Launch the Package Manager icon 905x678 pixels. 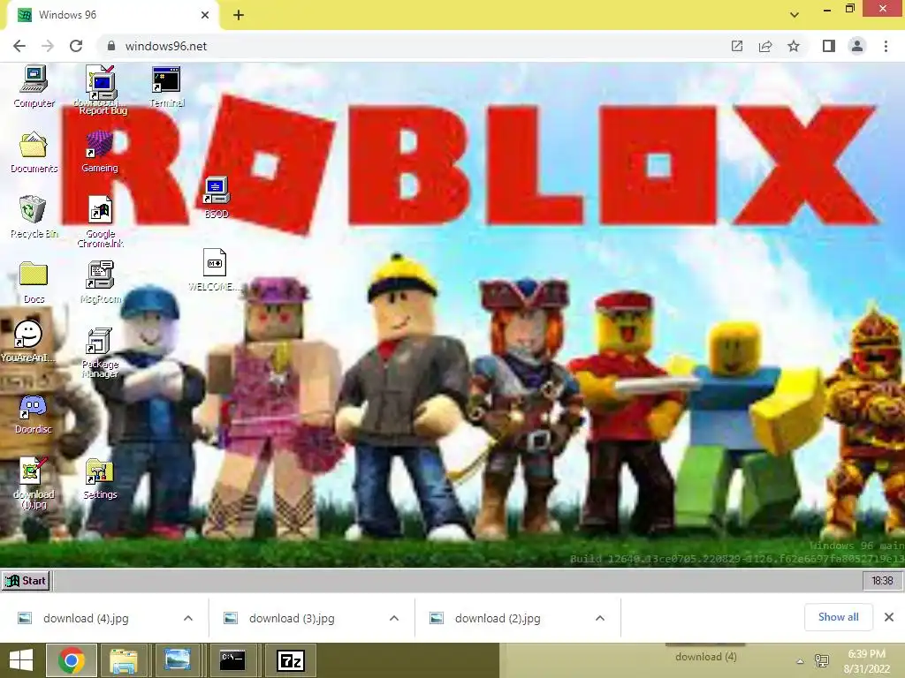[100, 352]
